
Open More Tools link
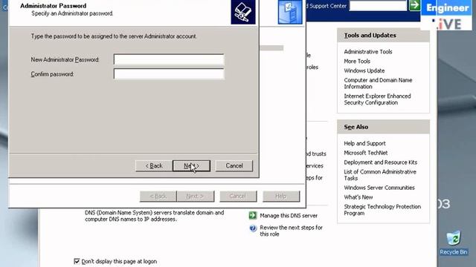pyautogui.click(x=357, y=61)
